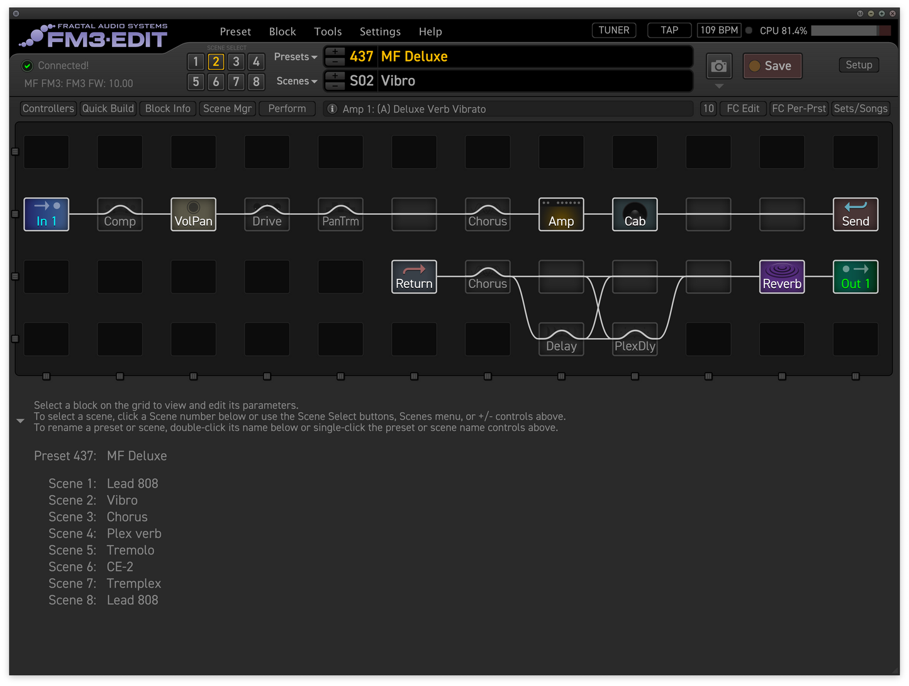Select the In 1 input block

(46, 214)
